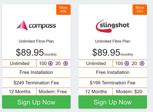Click download arrow icon in Slingshot plan
The height and width of the screenshot is (112, 153).
point(127,63)
